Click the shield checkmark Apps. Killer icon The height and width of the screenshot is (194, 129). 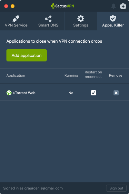113,18
